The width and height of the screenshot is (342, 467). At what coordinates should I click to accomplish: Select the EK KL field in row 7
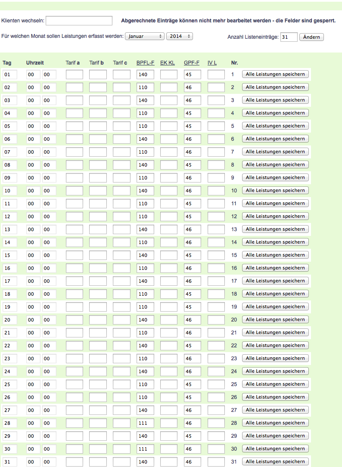(168, 152)
